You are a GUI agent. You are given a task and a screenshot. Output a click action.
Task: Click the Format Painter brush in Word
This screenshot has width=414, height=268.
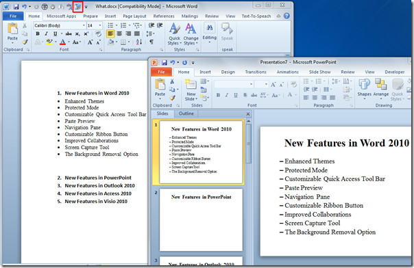coord(25,42)
